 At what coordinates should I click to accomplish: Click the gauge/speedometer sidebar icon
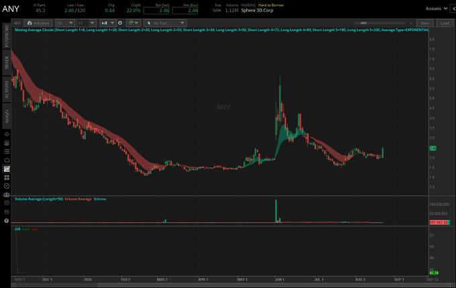tap(7, 186)
